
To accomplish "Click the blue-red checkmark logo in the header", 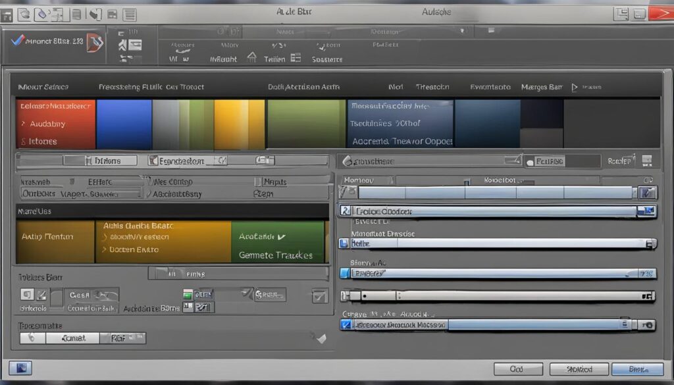I will point(18,40).
